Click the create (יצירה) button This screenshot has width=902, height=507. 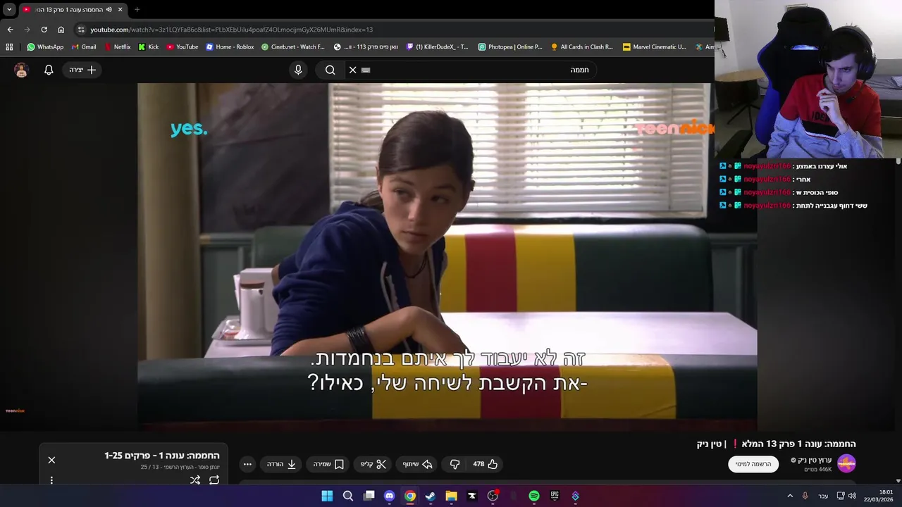[82, 70]
